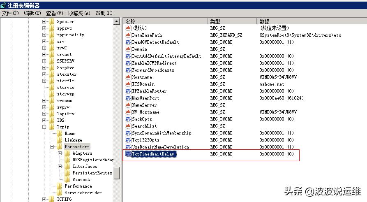Select the Winsock folder icon
367x202 pixels.
pyautogui.click(x=67, y=179)
